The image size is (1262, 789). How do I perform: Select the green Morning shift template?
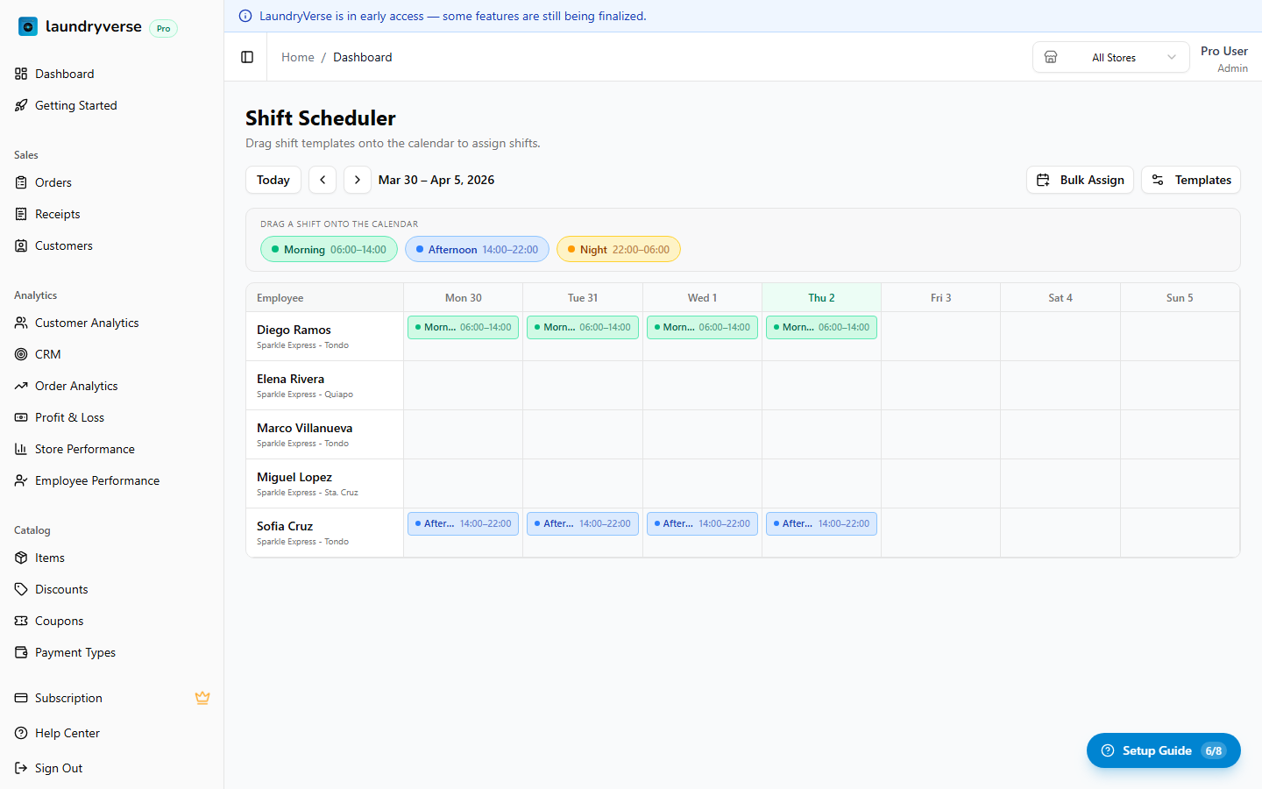point(329,249)
